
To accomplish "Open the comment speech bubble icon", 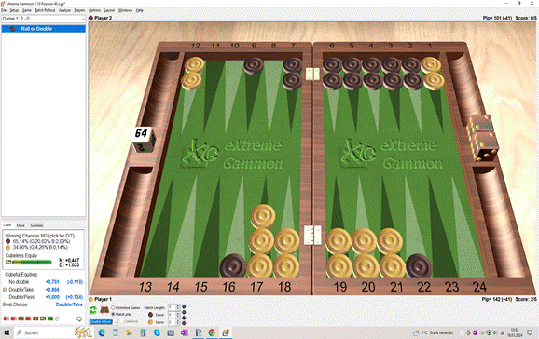I will tap(79, 319).
